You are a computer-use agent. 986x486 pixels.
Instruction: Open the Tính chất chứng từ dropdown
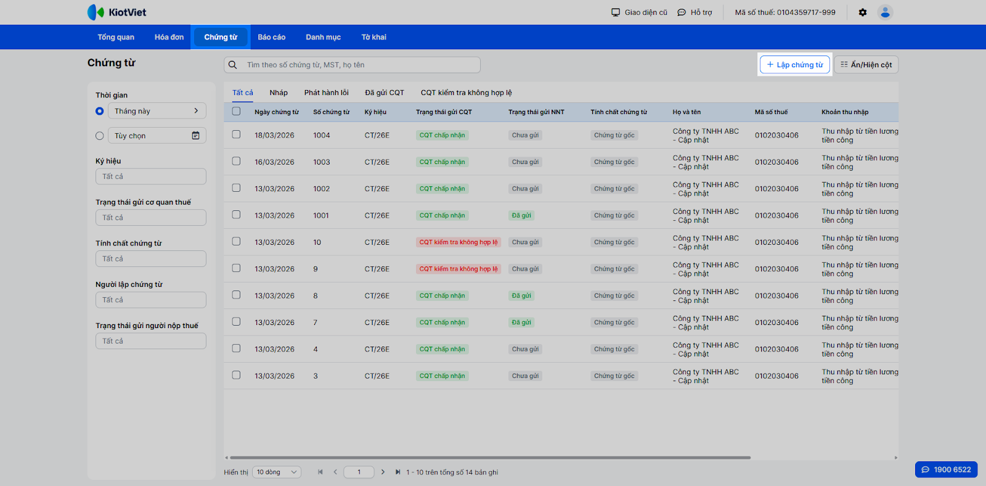pyautogui.click(x=150, y=259)
